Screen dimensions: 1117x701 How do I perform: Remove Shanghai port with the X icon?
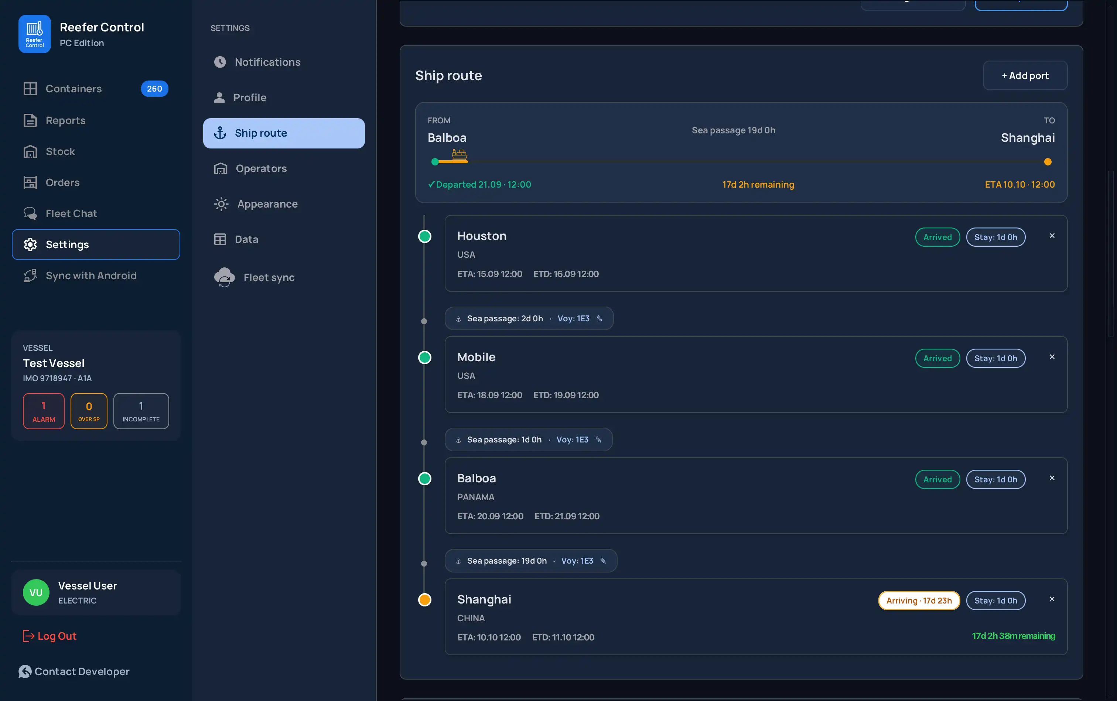(x=1052, y=599)
